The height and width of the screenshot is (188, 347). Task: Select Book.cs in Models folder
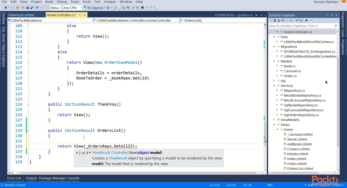pyautogui.click(x=289, y=66)
